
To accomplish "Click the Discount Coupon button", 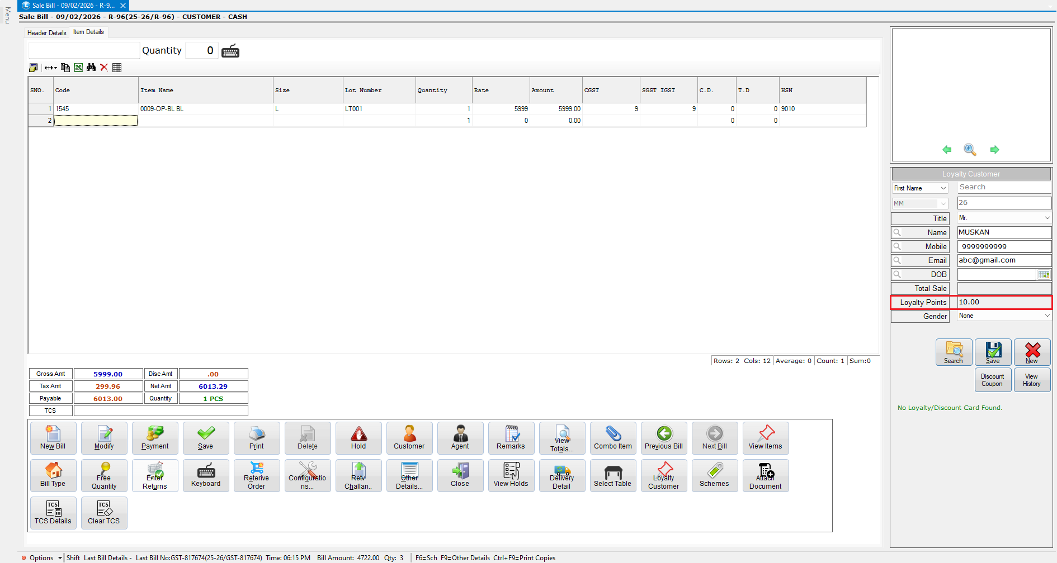I will (x=992, y=380).
